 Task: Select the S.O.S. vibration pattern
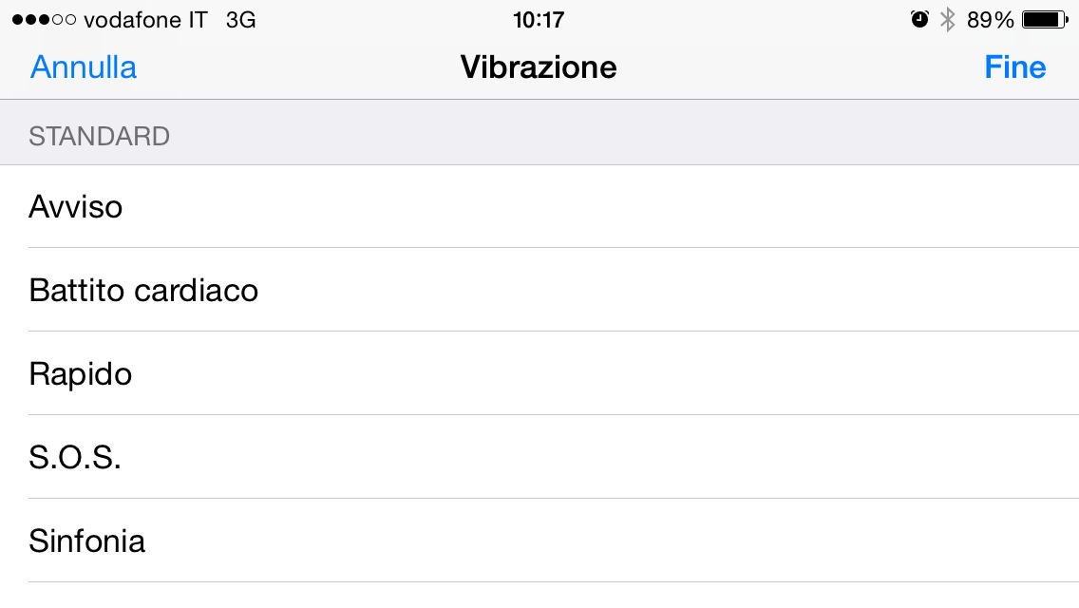539,457
